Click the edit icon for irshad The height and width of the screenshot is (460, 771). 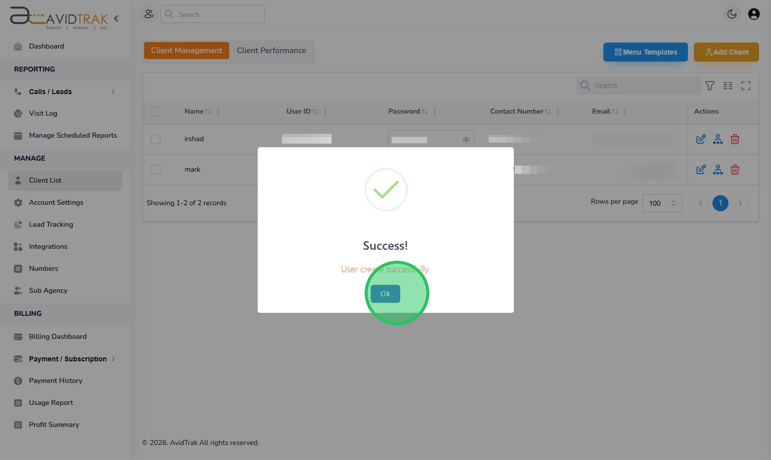coord(701,139)
